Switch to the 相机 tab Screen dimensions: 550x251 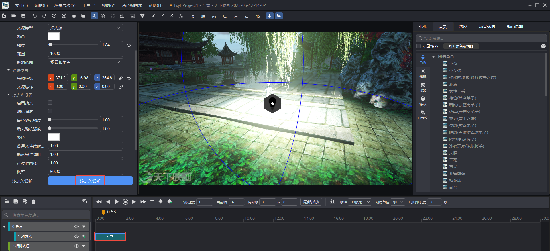[422, 27]
